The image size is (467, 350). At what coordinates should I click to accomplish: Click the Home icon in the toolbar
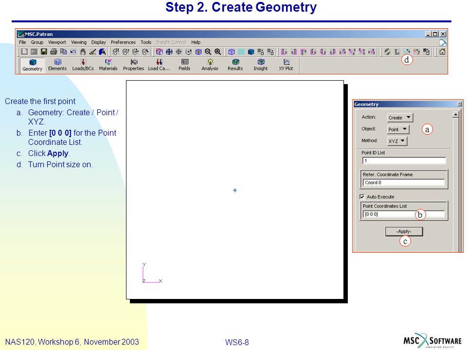[x=442, y=52]
